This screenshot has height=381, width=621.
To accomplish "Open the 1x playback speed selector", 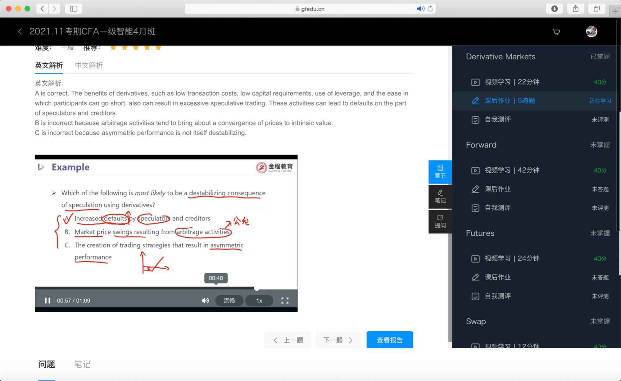I will pos(259,301).
